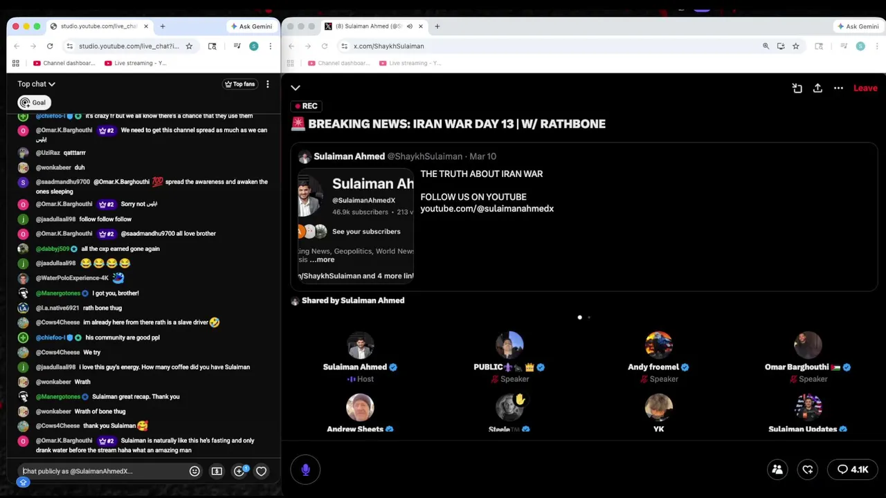Open Omar Barghouthi speaker profile
Screen dimensions: 886x498
tap(808, 344)
